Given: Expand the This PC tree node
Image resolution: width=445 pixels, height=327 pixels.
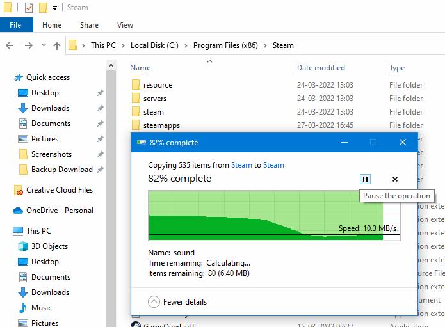Looking at the screenshot, I should click(x=6, y=231).
